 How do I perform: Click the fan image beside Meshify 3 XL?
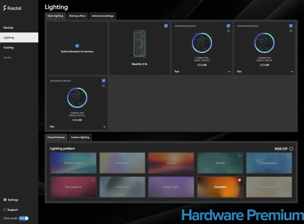point(202,43)
